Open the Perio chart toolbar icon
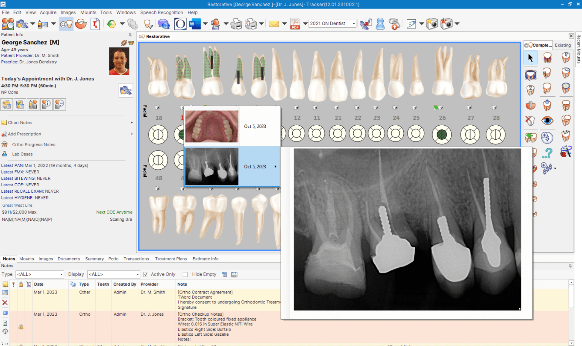 click(x=81, y=24)
